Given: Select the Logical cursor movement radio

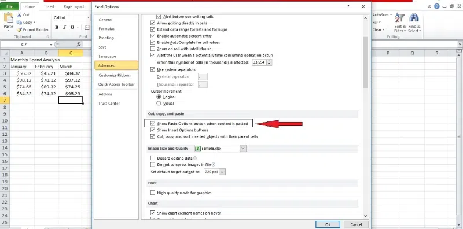Looking at the screenshot, I should (159, 97).
